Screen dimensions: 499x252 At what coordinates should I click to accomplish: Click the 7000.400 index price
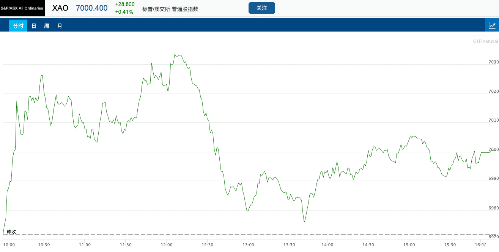pos(92,8)
